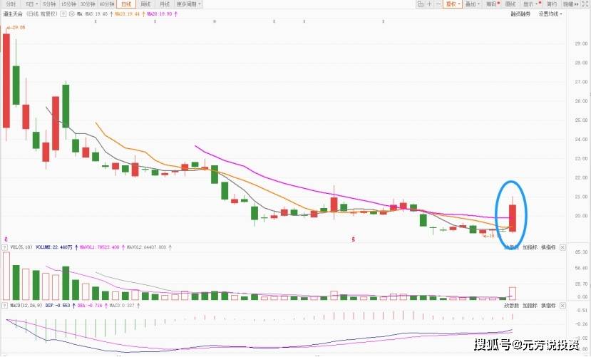This screenshot has height=357, width=591.
Task: Click the help icon beside the stock name
Action: point(64,14)
